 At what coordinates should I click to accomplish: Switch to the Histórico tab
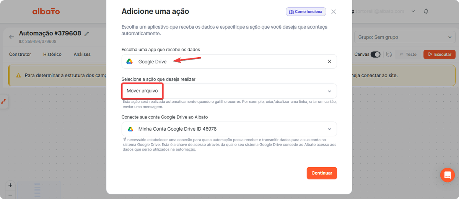[x=52, y=54]
